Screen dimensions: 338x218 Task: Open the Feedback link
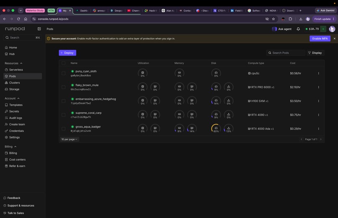tap(12, 198)
